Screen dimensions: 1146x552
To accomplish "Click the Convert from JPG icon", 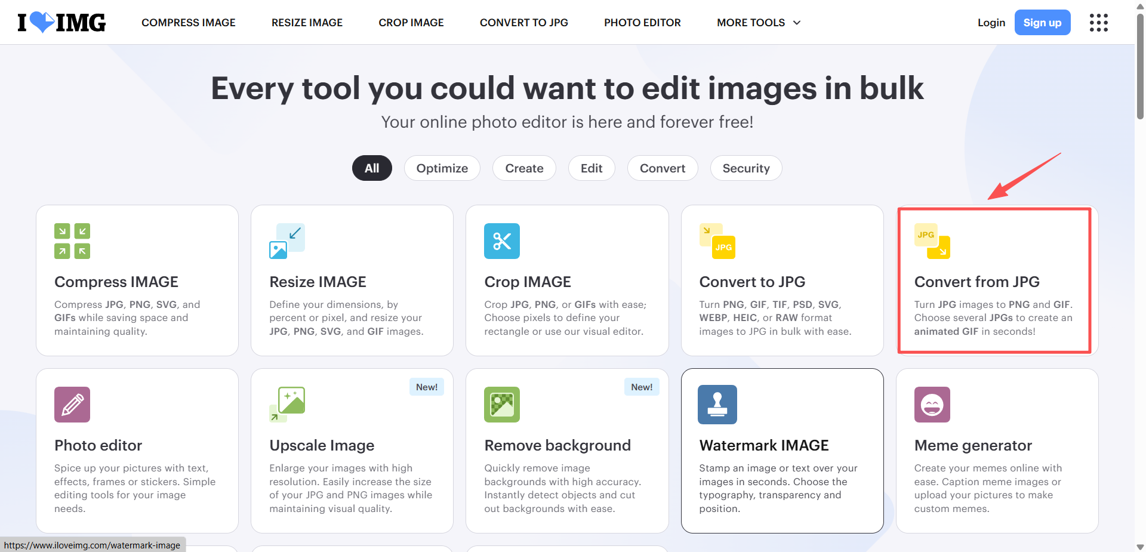I will click(932, 241).
